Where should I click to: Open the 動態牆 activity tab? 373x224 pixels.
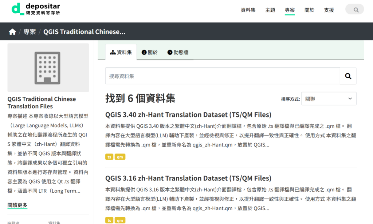pyautogui.click(x=178, y=52)
